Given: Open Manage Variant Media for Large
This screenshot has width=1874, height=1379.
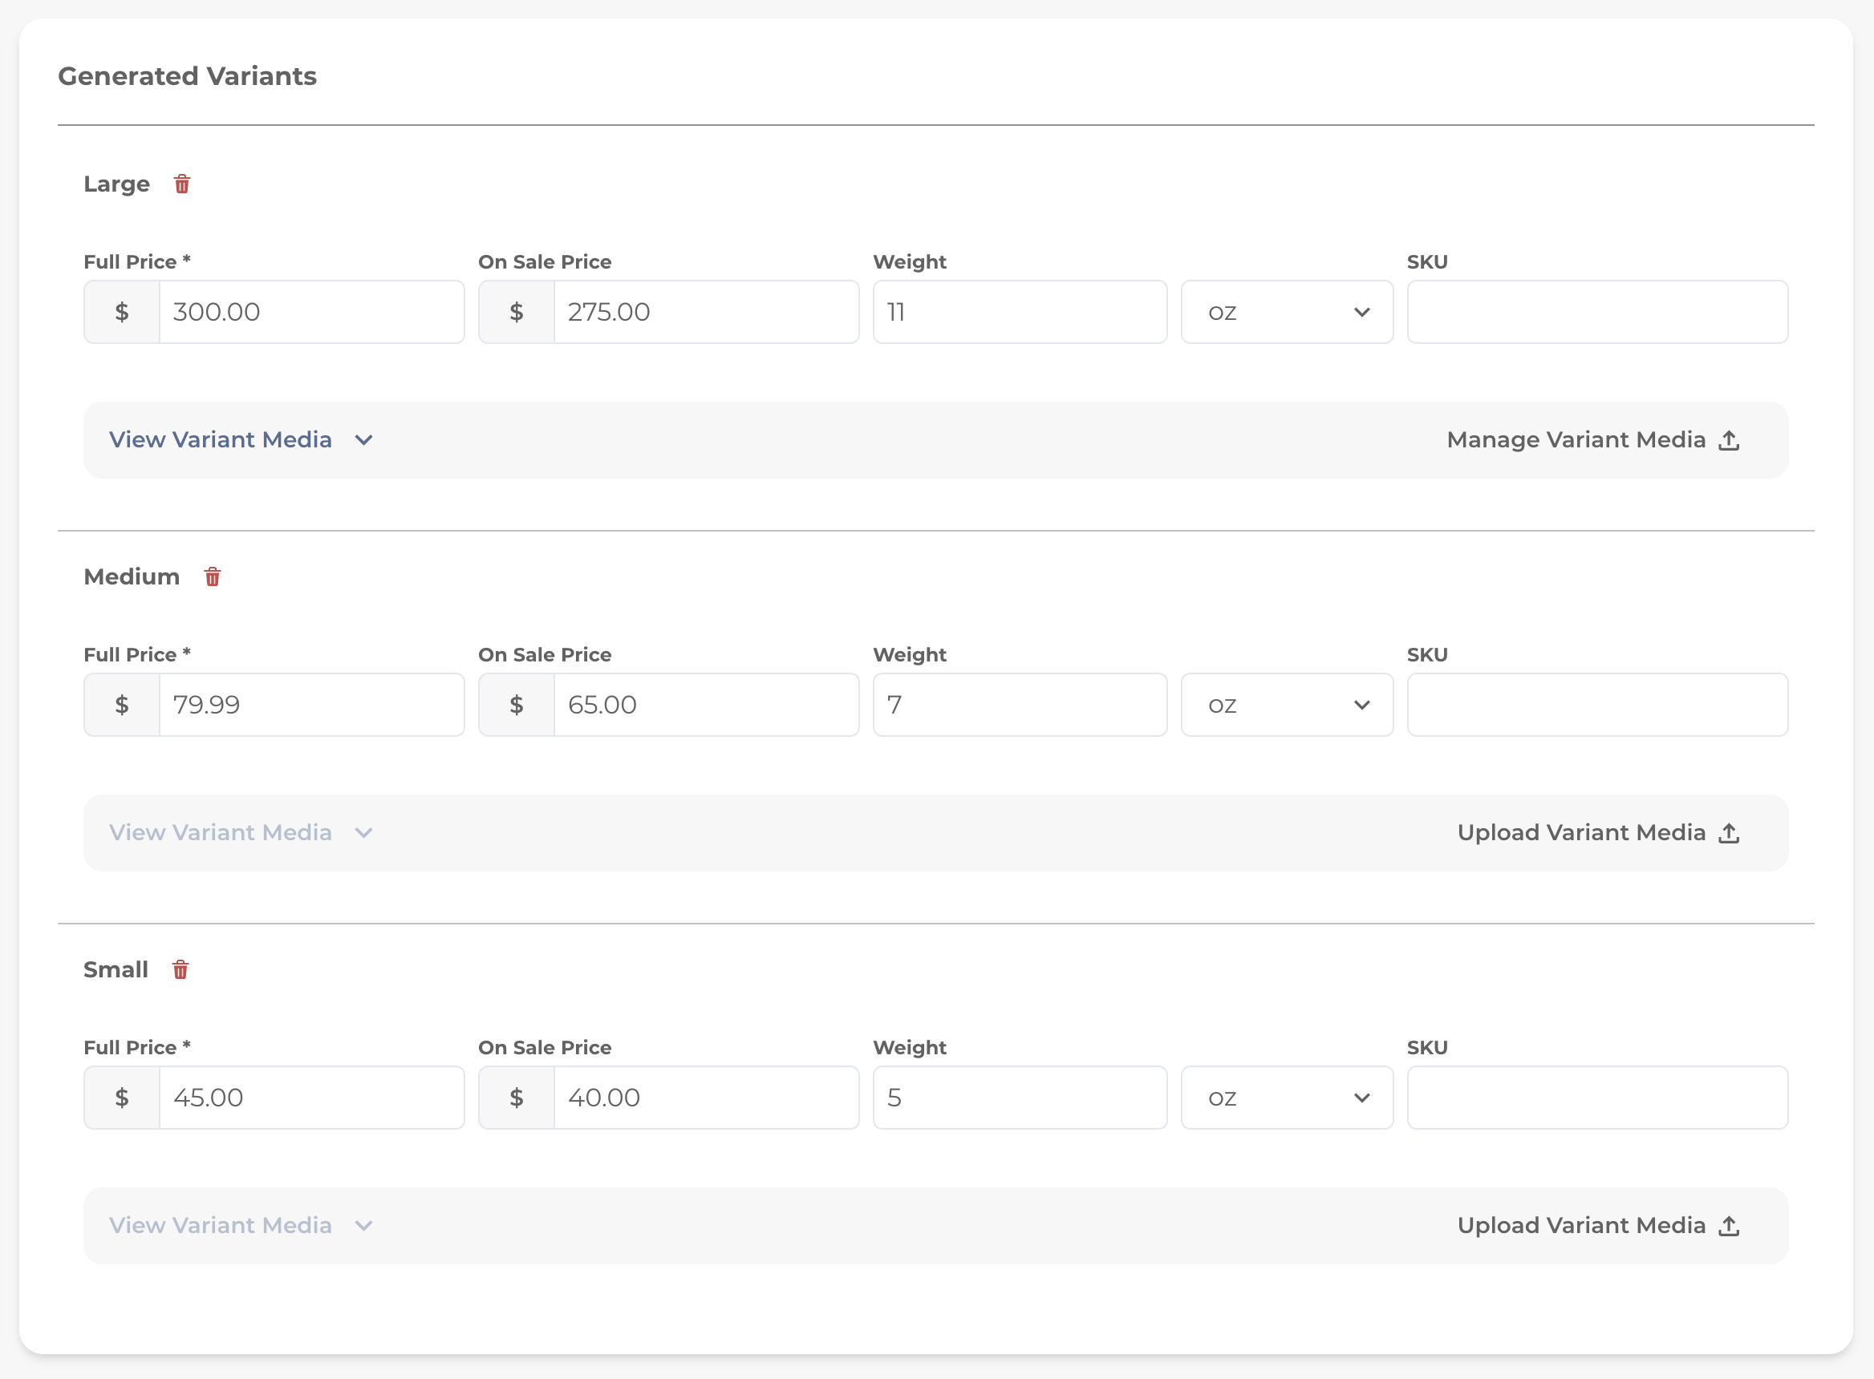Looking at the screenshot, I should 1593,440.
